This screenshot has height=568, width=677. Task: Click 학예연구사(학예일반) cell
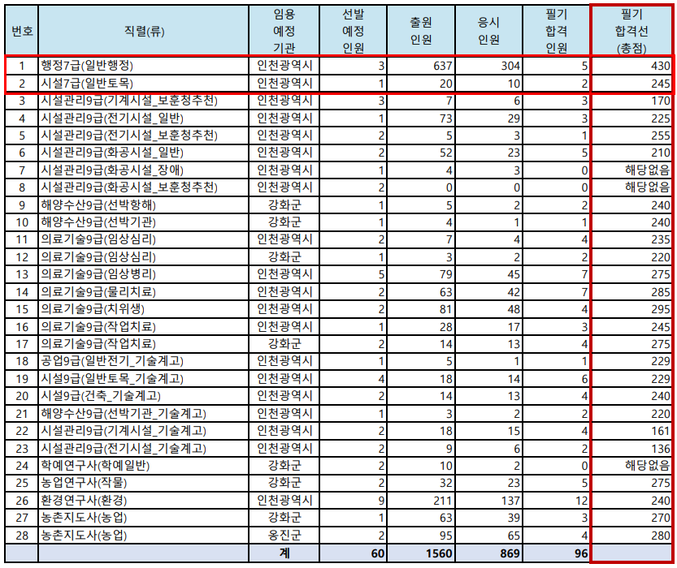tap(143, 466)
